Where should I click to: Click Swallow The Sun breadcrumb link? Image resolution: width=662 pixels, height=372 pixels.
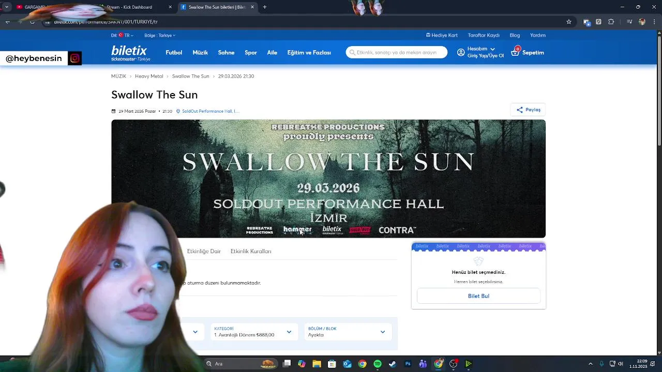[190, 76]
